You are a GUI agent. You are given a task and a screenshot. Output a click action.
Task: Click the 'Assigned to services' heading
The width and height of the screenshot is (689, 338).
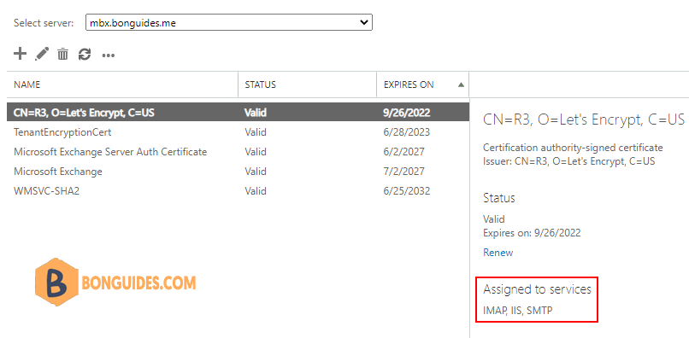coord(537,289)
